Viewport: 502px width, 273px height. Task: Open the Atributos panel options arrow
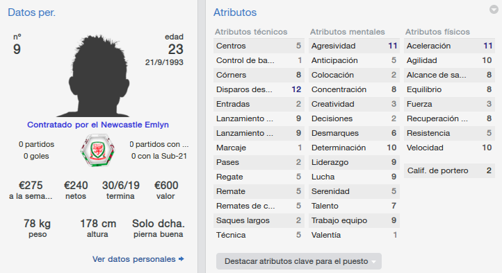(x=494, y=10)
